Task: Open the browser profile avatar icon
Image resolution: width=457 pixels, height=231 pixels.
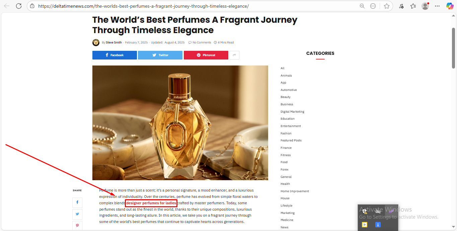Action: (425, 6)
